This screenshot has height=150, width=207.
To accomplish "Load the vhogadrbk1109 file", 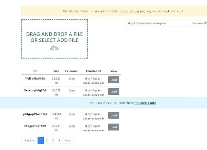I will [x=114, y=127].
